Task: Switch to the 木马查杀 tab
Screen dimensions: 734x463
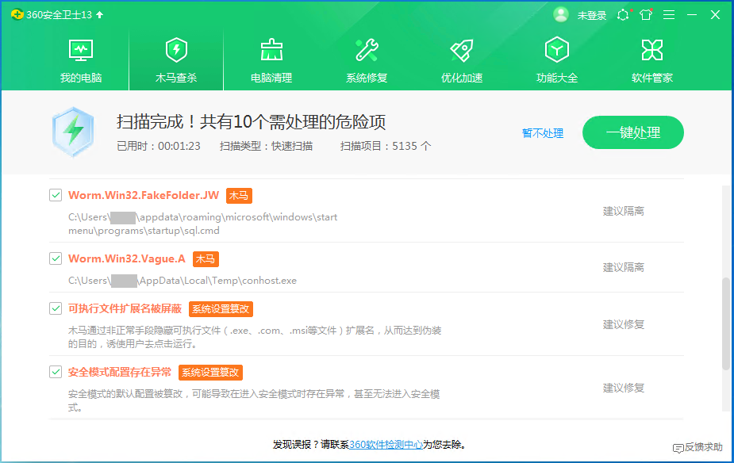Action: pyautogui.click(x=176, y=60)
